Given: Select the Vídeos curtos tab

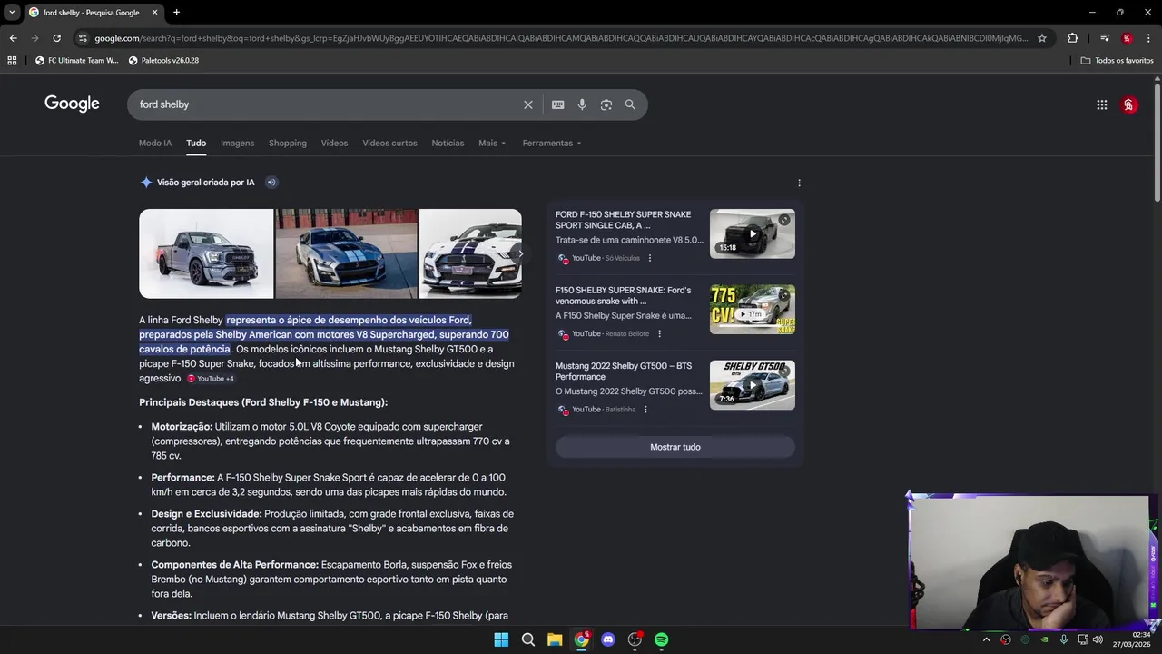Looking at the screenshot, I should pyautogui.click(x=389, y=143).
